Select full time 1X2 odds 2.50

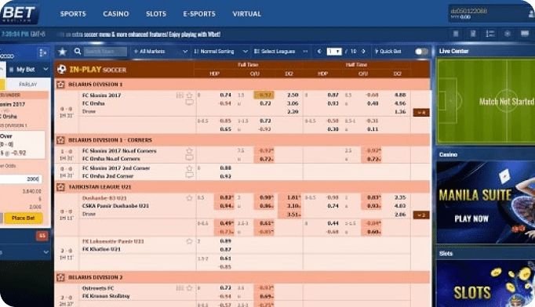coord(293,95)
